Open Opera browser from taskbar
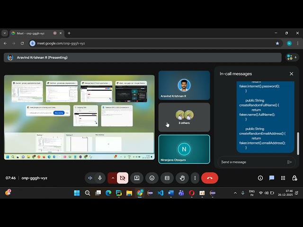Image resolution: width=303 pixels, height=227 pixels. pyautogui.click(x=192, y=193)
